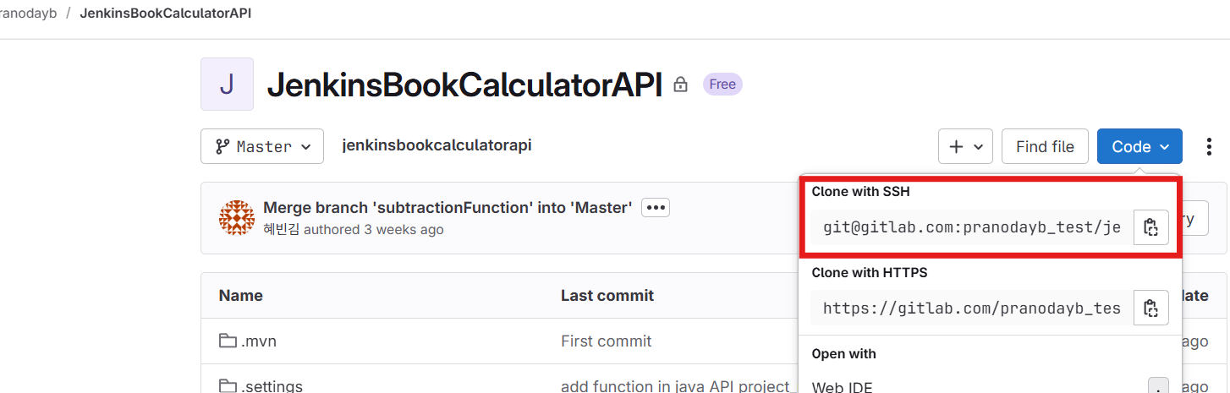Viewport: 1230px width, 393px height.
Task: Open the .settings folder icon
Action: 228,386
